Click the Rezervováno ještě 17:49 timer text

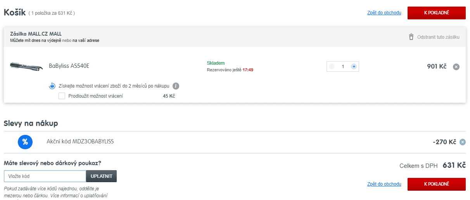tap(230, 70)
